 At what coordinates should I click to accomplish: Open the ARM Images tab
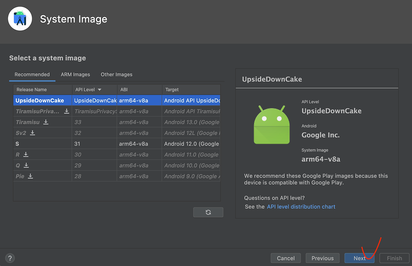tap(75, 74)
